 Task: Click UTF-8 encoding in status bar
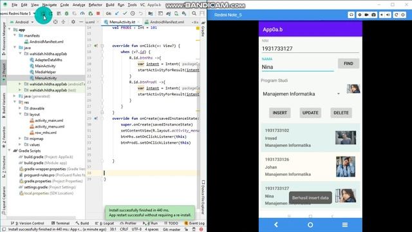pyautogui.click(x=136, y=229)
